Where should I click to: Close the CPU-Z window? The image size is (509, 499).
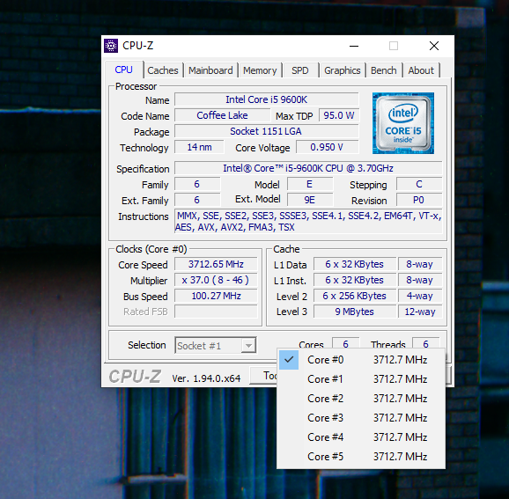[x=434, y=46]
